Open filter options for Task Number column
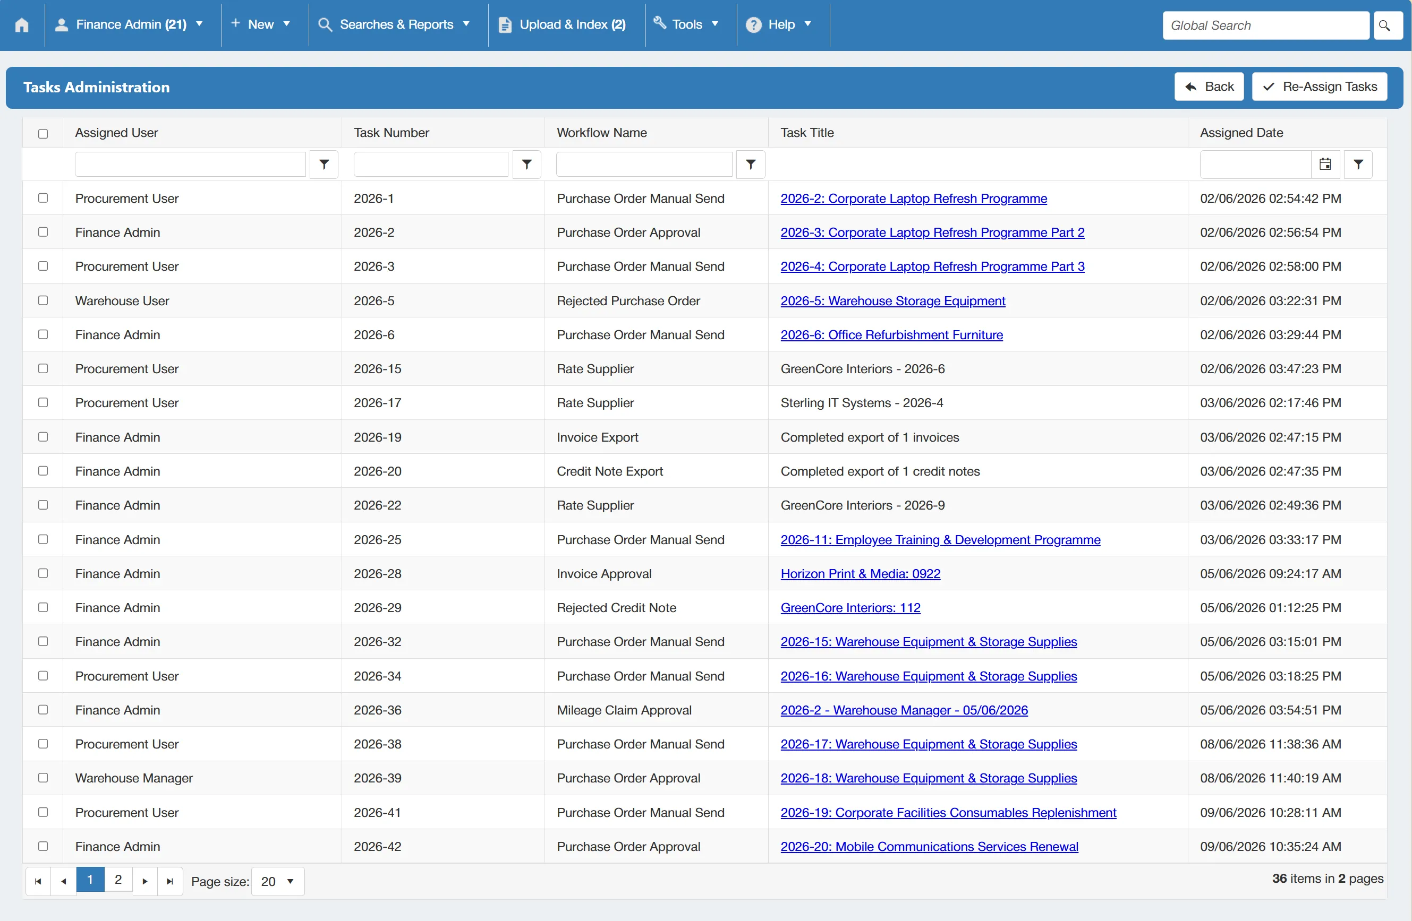Screen dimensions: 1412x921 pos(526,164)
